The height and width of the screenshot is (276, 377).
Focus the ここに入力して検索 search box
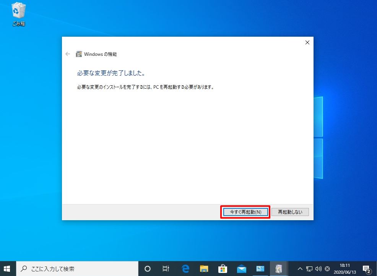tap(77, 269)
